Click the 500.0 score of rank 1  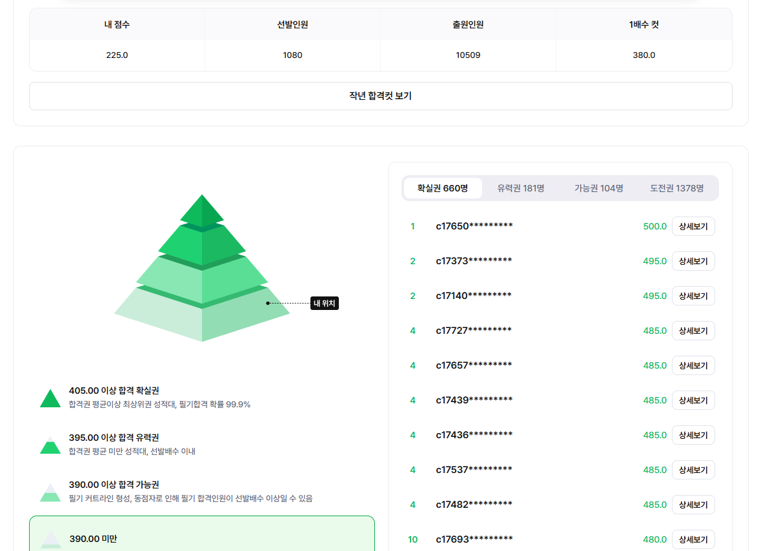point(654,226)
